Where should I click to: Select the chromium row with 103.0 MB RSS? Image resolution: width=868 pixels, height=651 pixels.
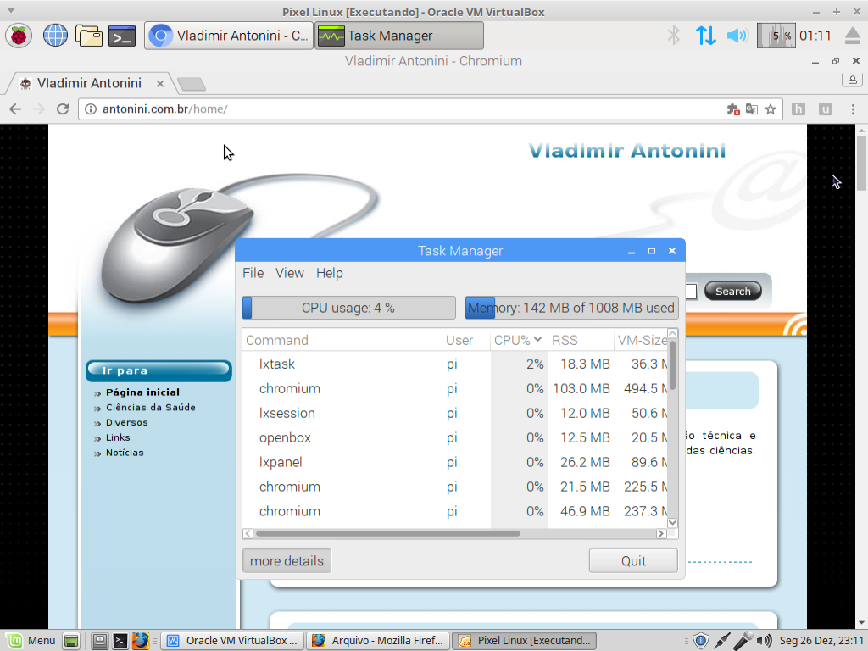coord(455,388)
